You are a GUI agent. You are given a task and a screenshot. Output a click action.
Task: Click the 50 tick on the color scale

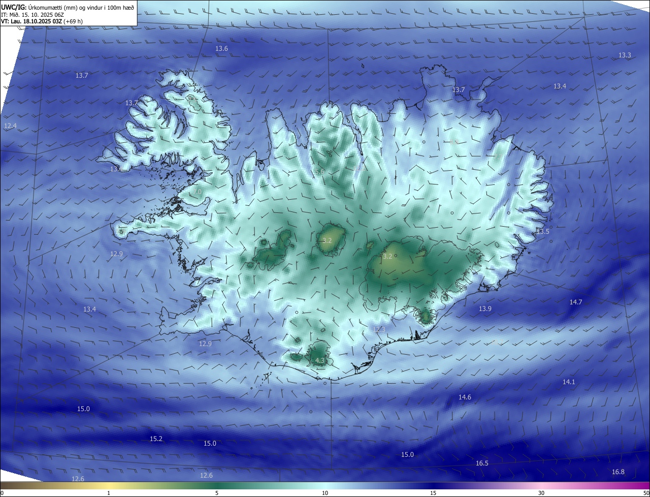[x=646, y=493]
